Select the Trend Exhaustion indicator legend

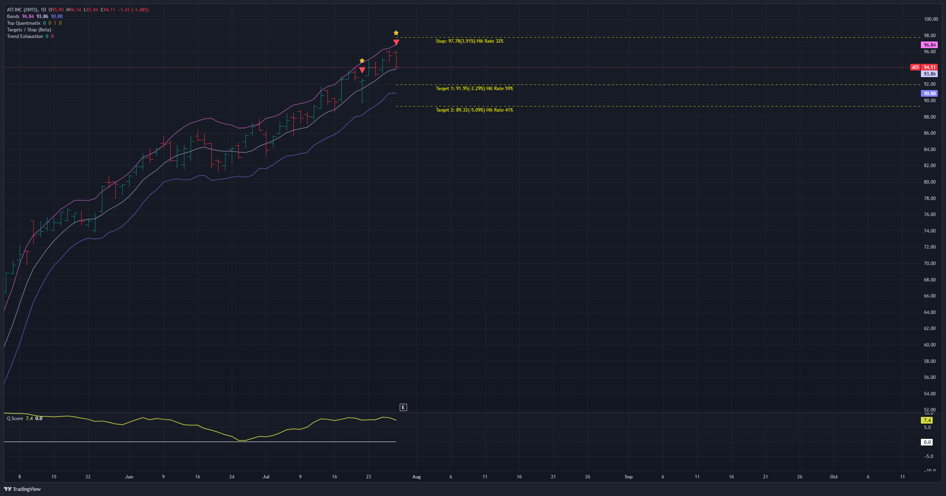coord(25,36)
